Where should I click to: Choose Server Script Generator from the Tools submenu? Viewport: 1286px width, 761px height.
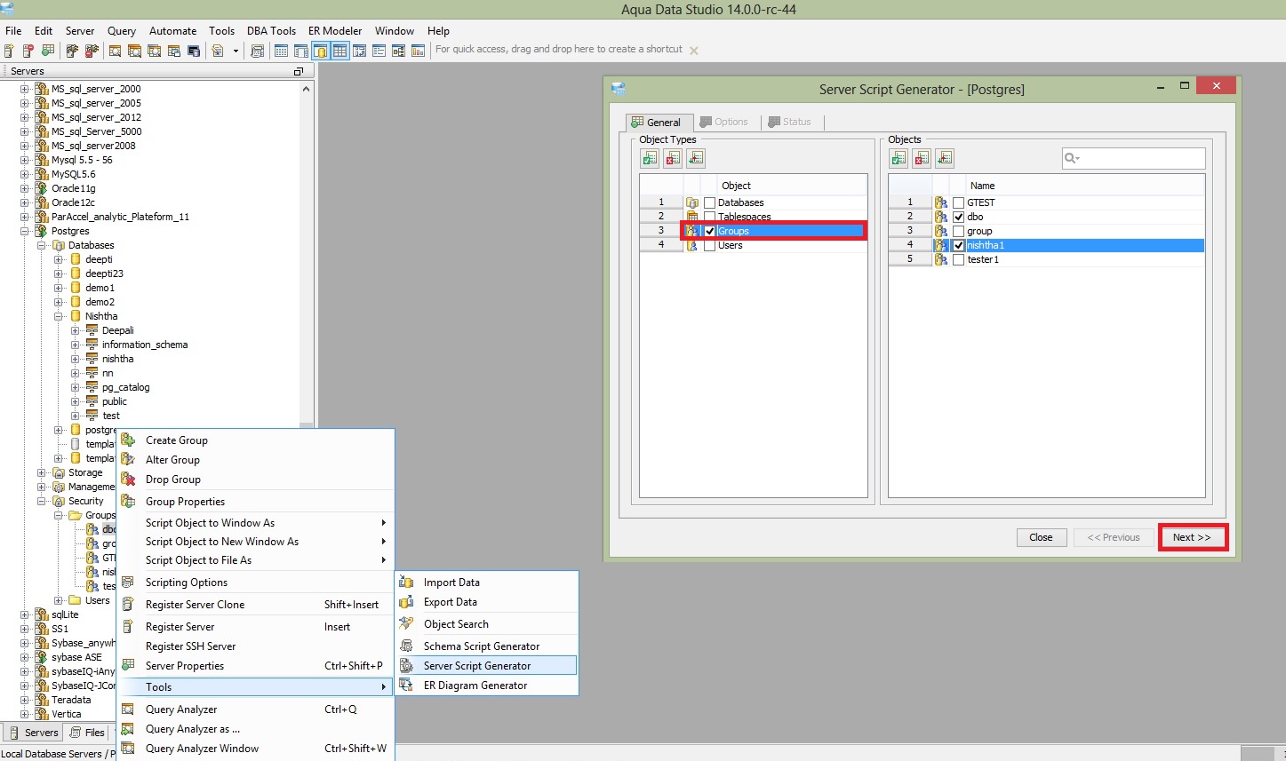487,665
